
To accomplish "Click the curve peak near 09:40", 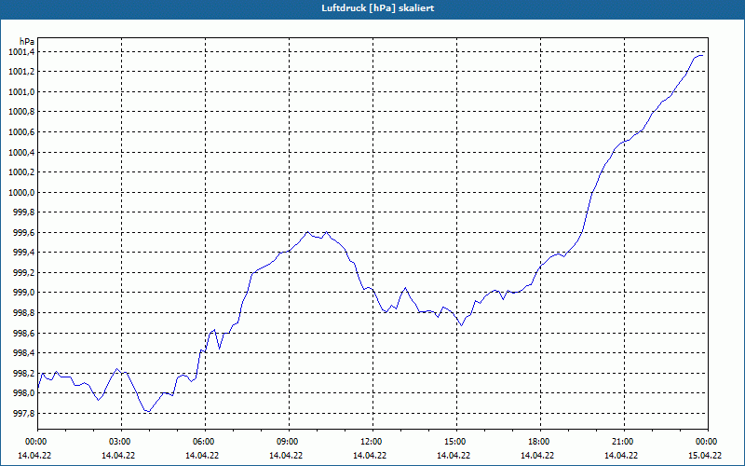I will [x=307, y=232].
